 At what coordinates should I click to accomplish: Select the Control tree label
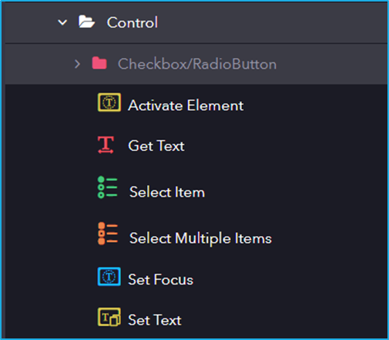point(132,22)
